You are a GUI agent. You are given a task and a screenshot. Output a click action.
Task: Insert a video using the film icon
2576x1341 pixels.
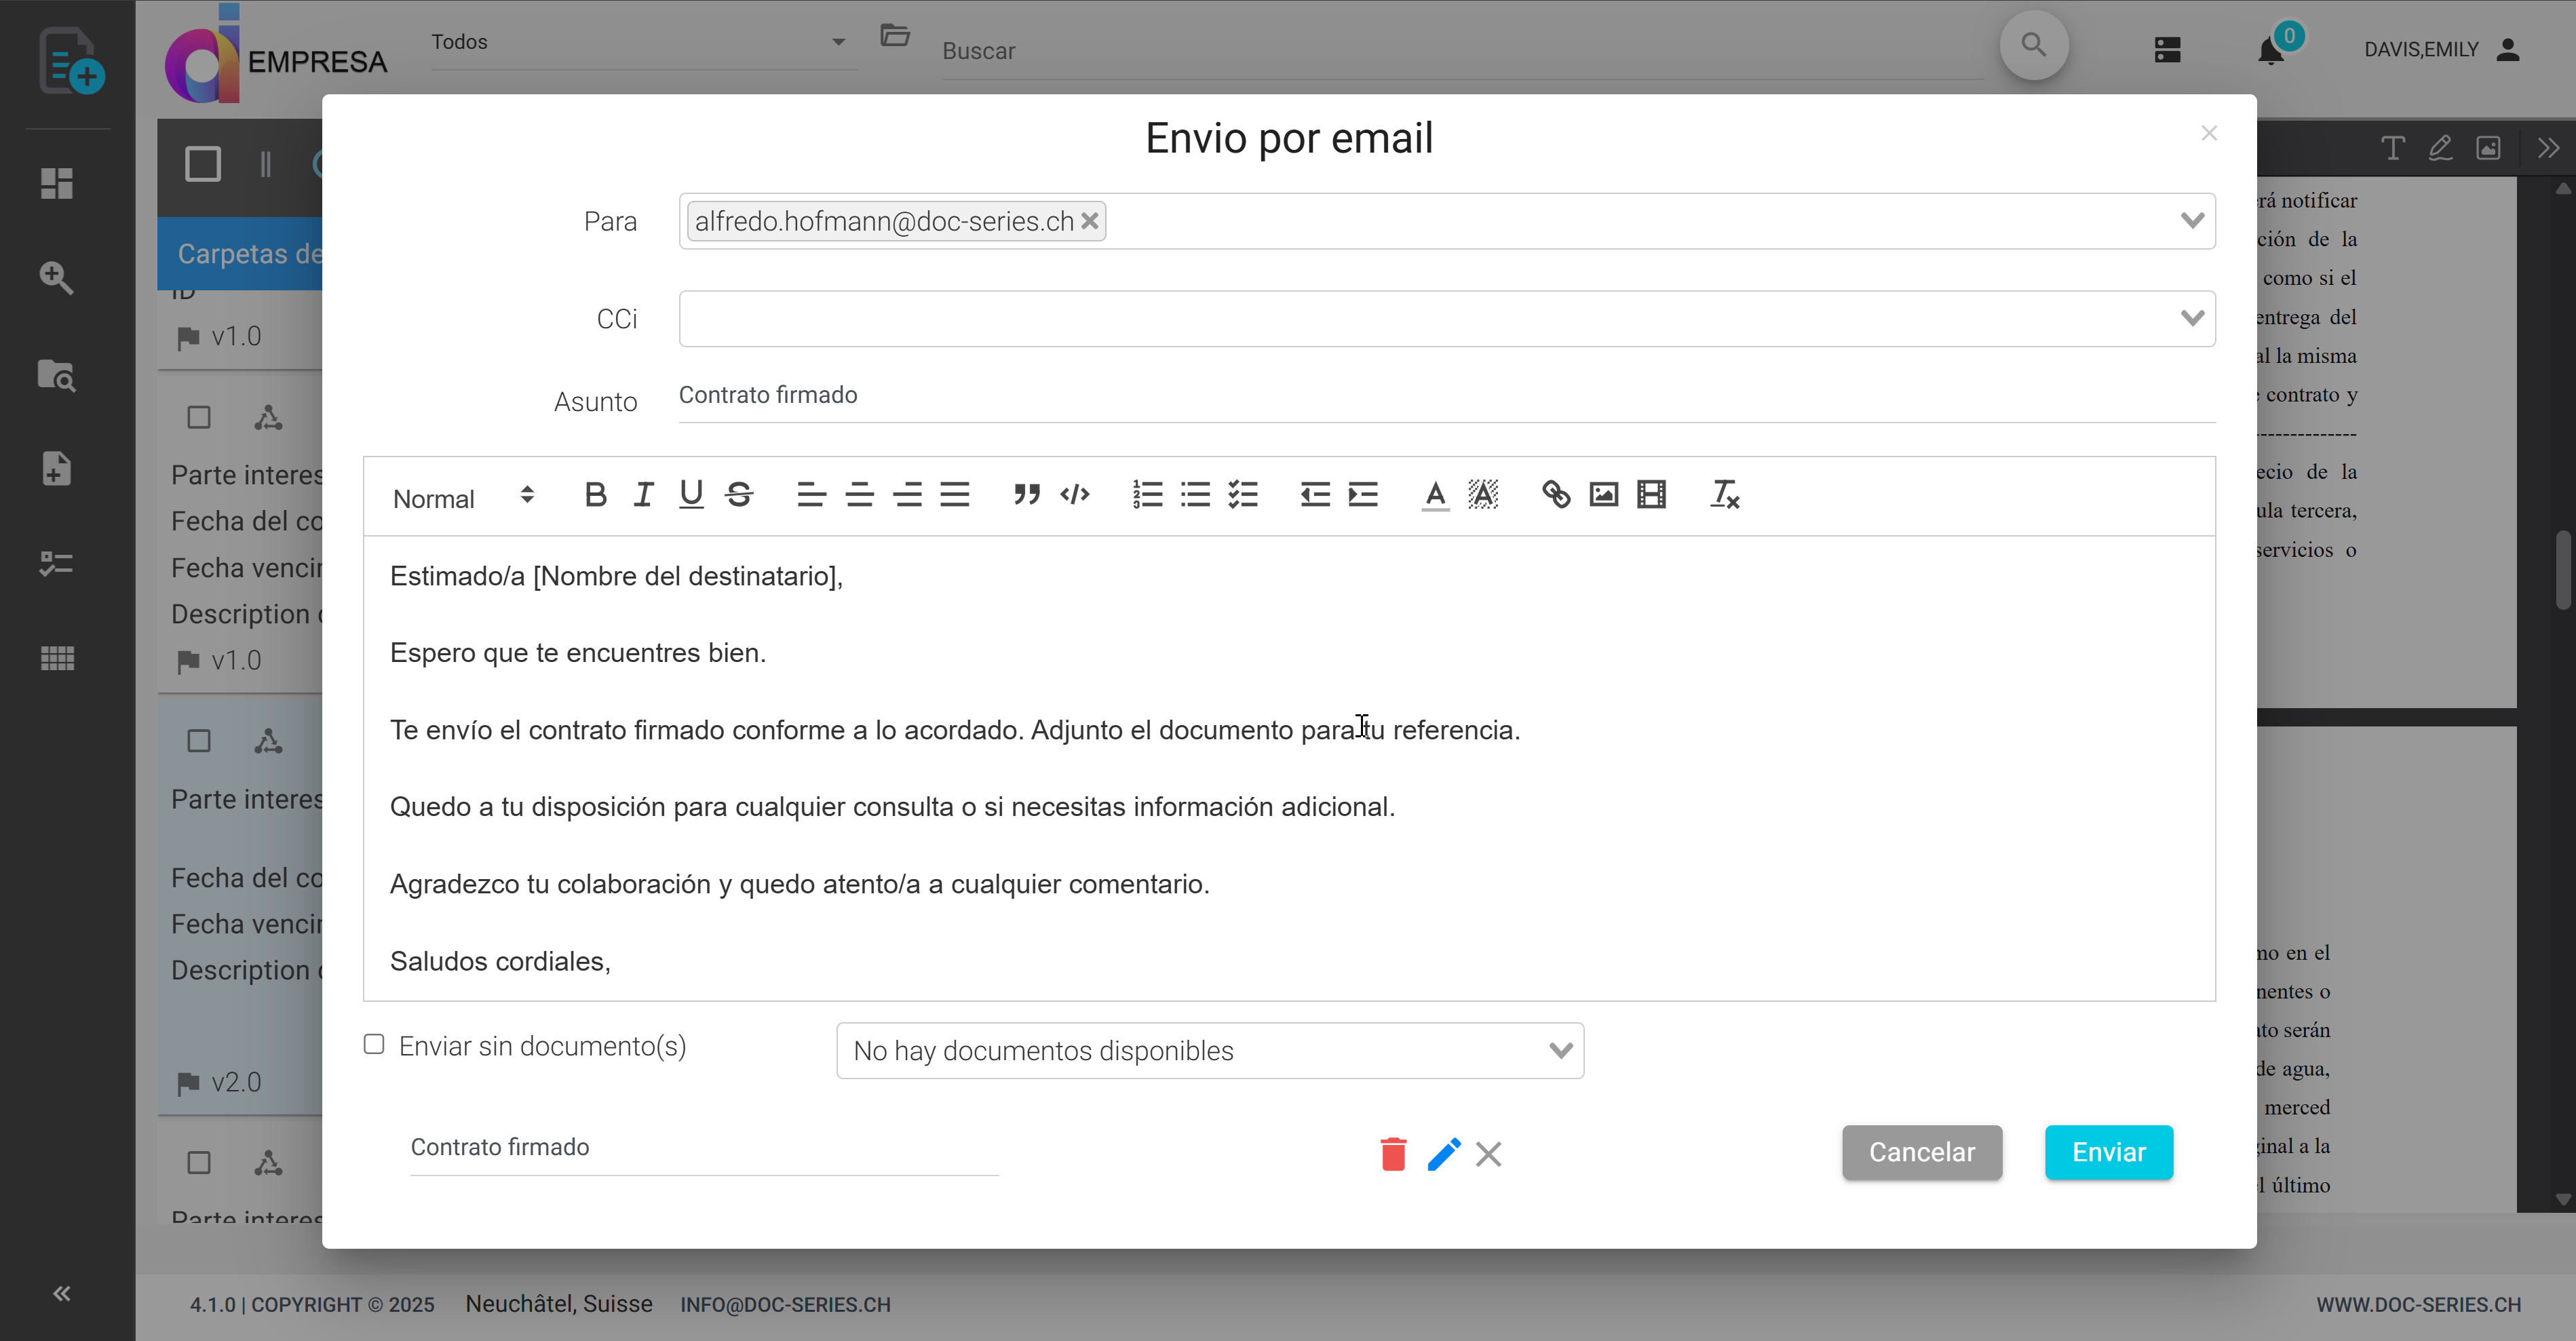(x=1651, y=494)
